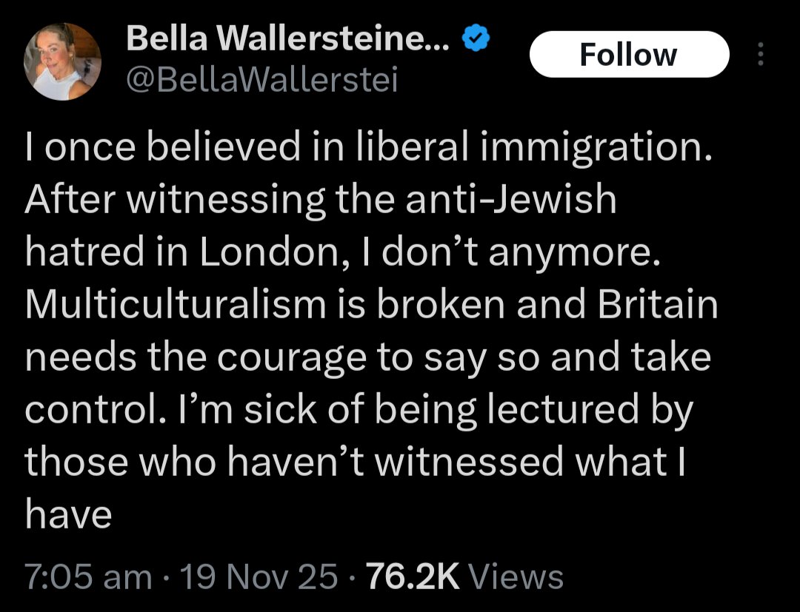800x612 pixels.
Task: Follow the account with the Follow button
Action: pyautogui.click(x=629, y=54)
